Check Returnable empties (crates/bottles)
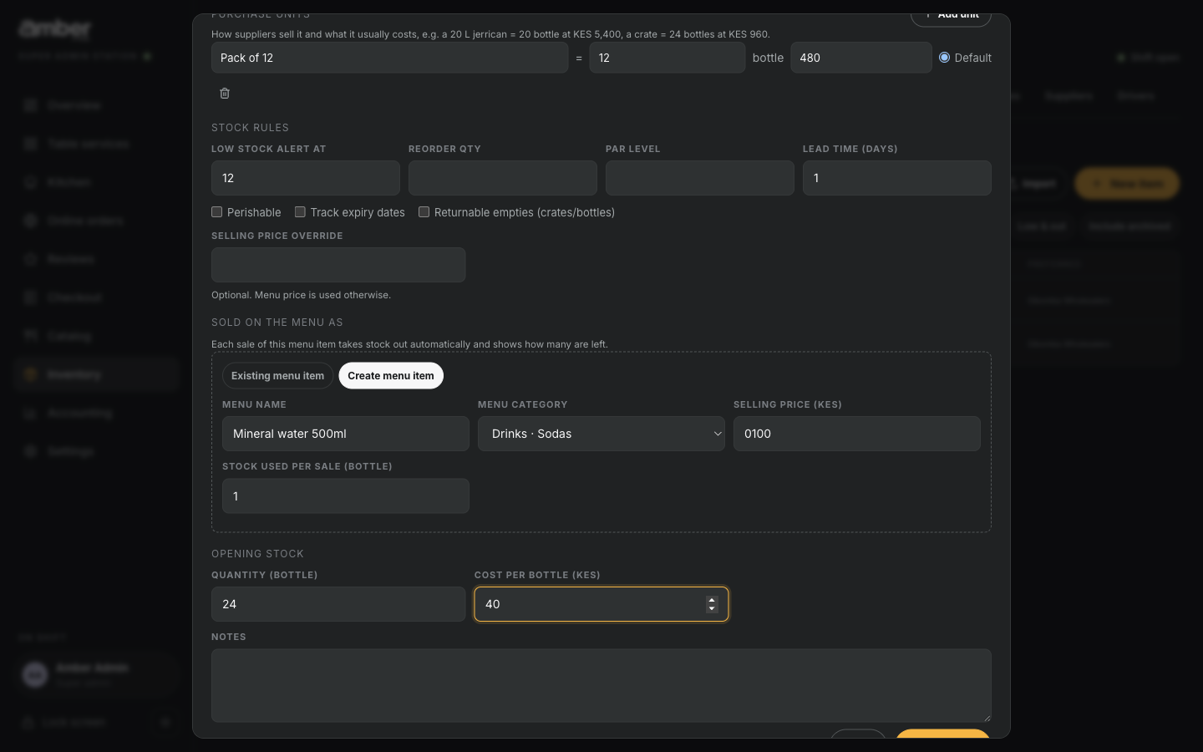The height and width of the screenshot is (752, 1203). [x=424, y=212]
